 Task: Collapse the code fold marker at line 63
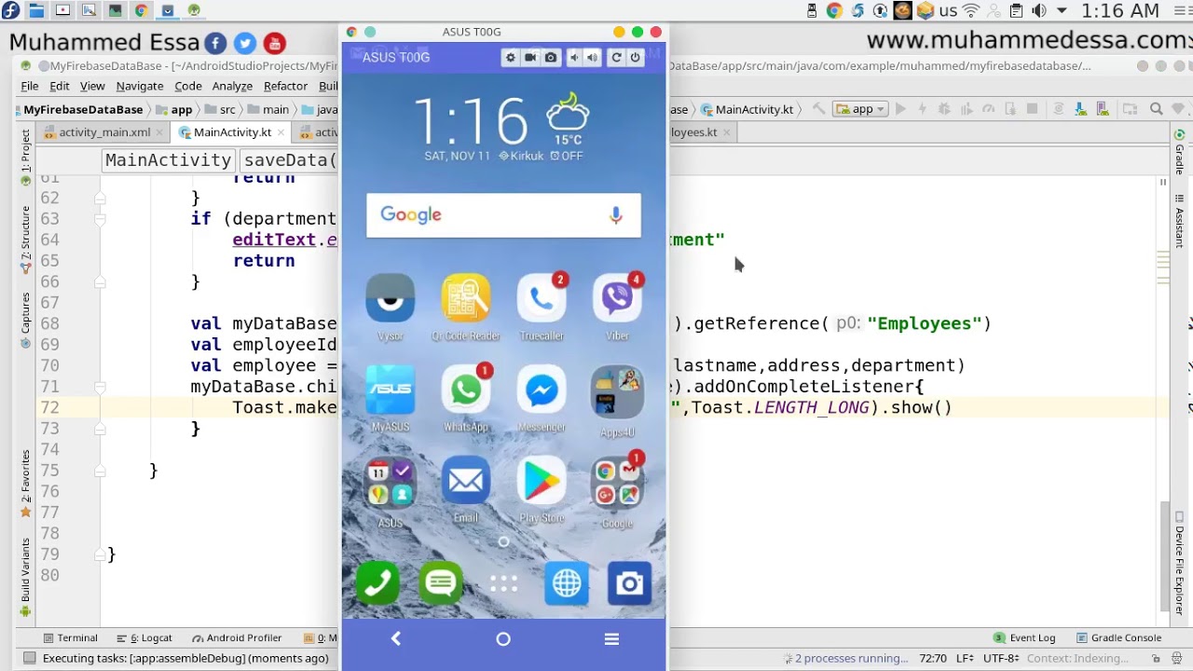tap(100, 219)
